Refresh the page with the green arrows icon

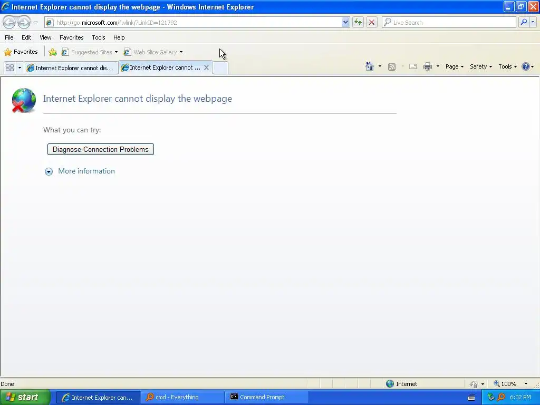[358, 22]
